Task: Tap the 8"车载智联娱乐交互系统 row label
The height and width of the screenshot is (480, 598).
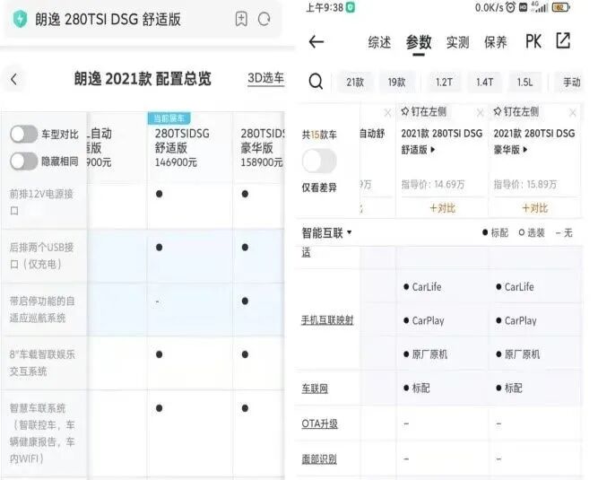Action: [x=42, y=362]
